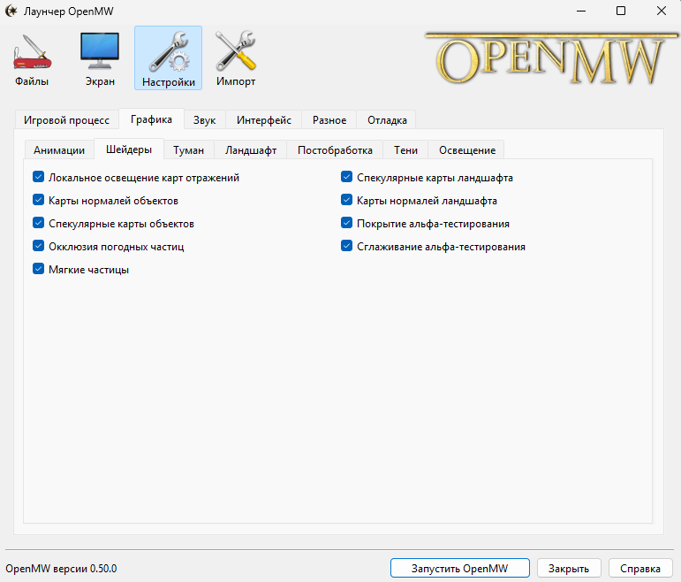Open the Постобработка sub-tab
This screenshot has width=681, height=582.
point(335,150)
